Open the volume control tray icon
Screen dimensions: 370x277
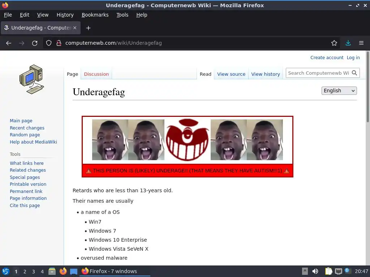click(315, 271)
